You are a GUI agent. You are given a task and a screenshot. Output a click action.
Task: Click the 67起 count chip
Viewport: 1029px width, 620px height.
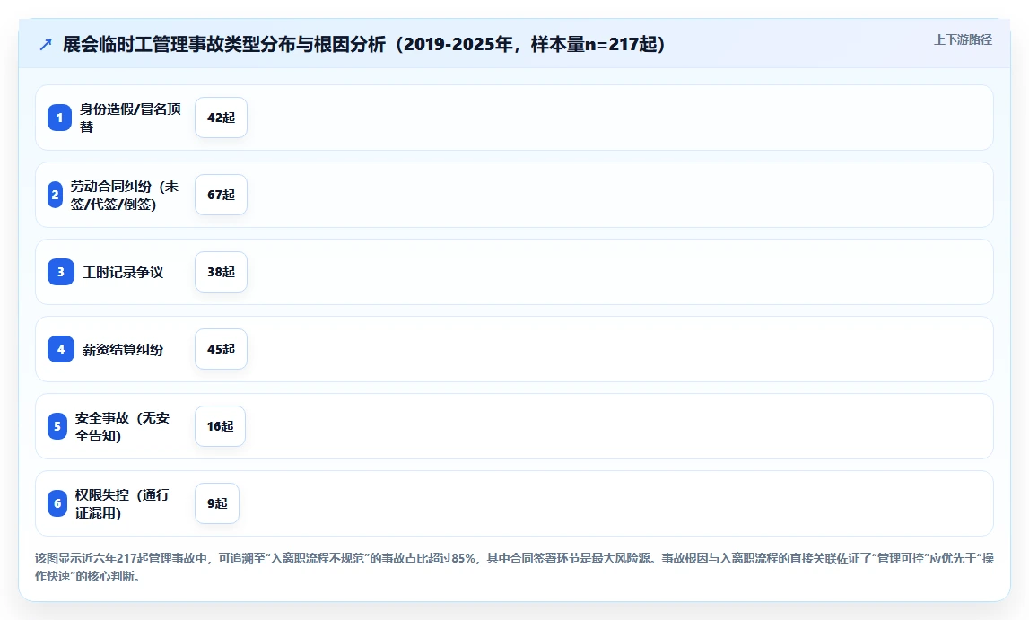pos(222,195)
